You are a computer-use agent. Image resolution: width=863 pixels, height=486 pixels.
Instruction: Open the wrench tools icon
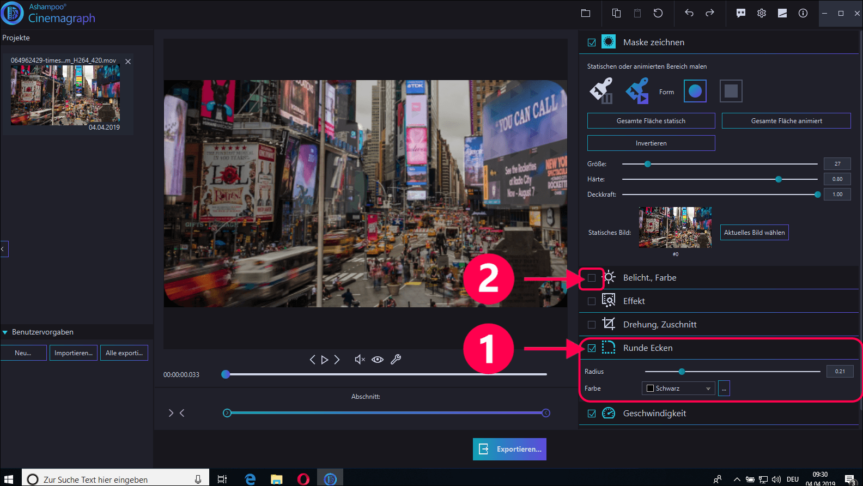(x=396, y=360)
